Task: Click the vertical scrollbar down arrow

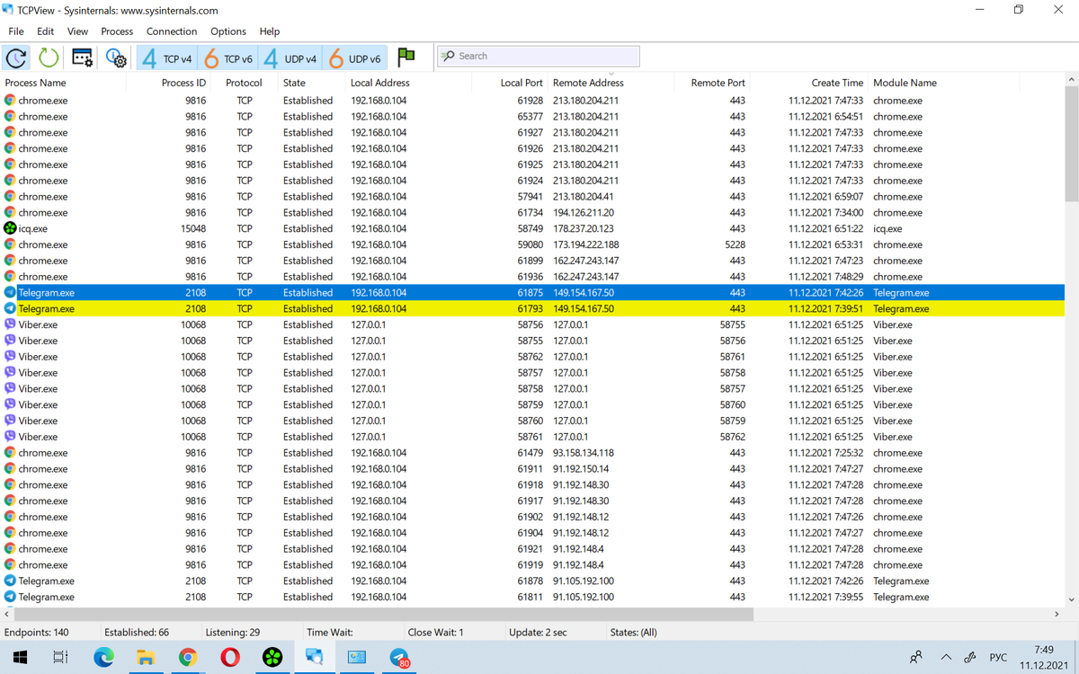Action: pyautogui.click(x=1071, y=599)
